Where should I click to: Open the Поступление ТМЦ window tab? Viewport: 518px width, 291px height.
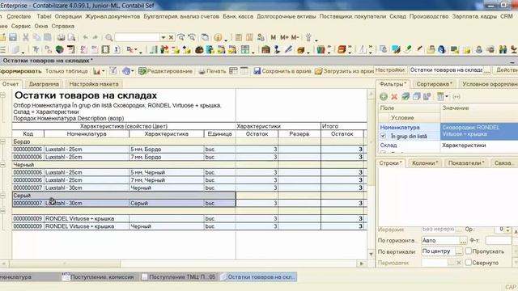178,276
